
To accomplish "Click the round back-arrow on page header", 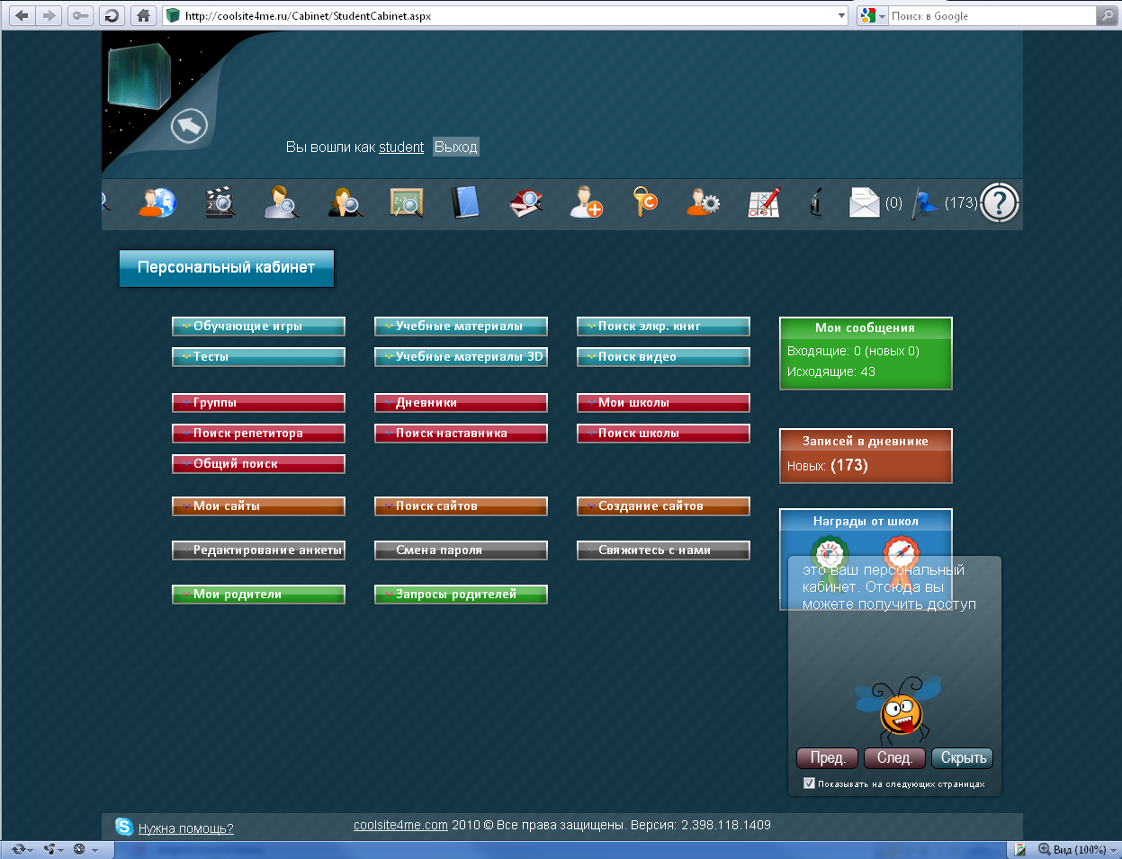I will pyautogui.click(x=189, y=127).
